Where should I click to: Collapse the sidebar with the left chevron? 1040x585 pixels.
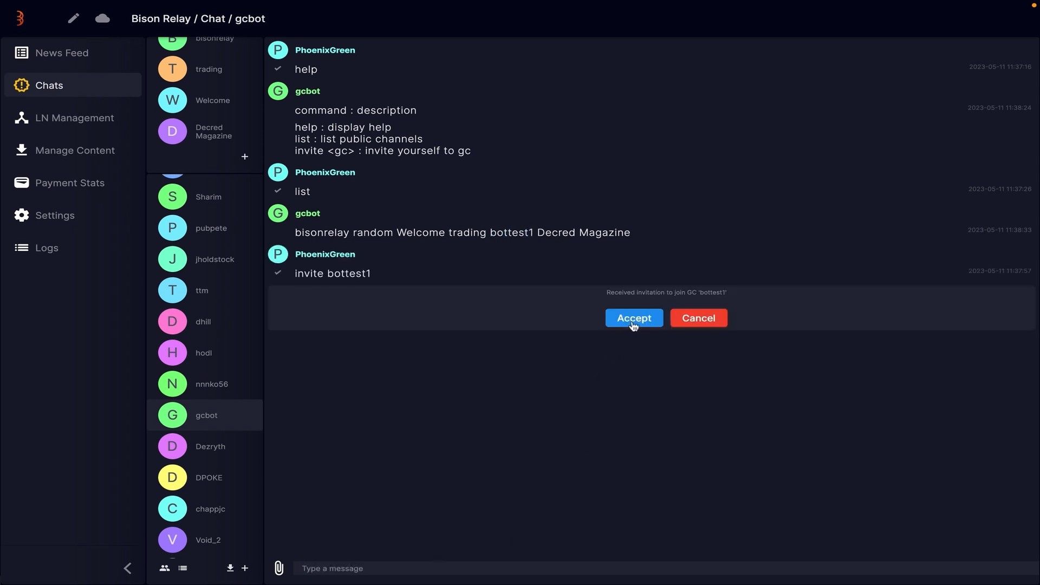[128, 568]
